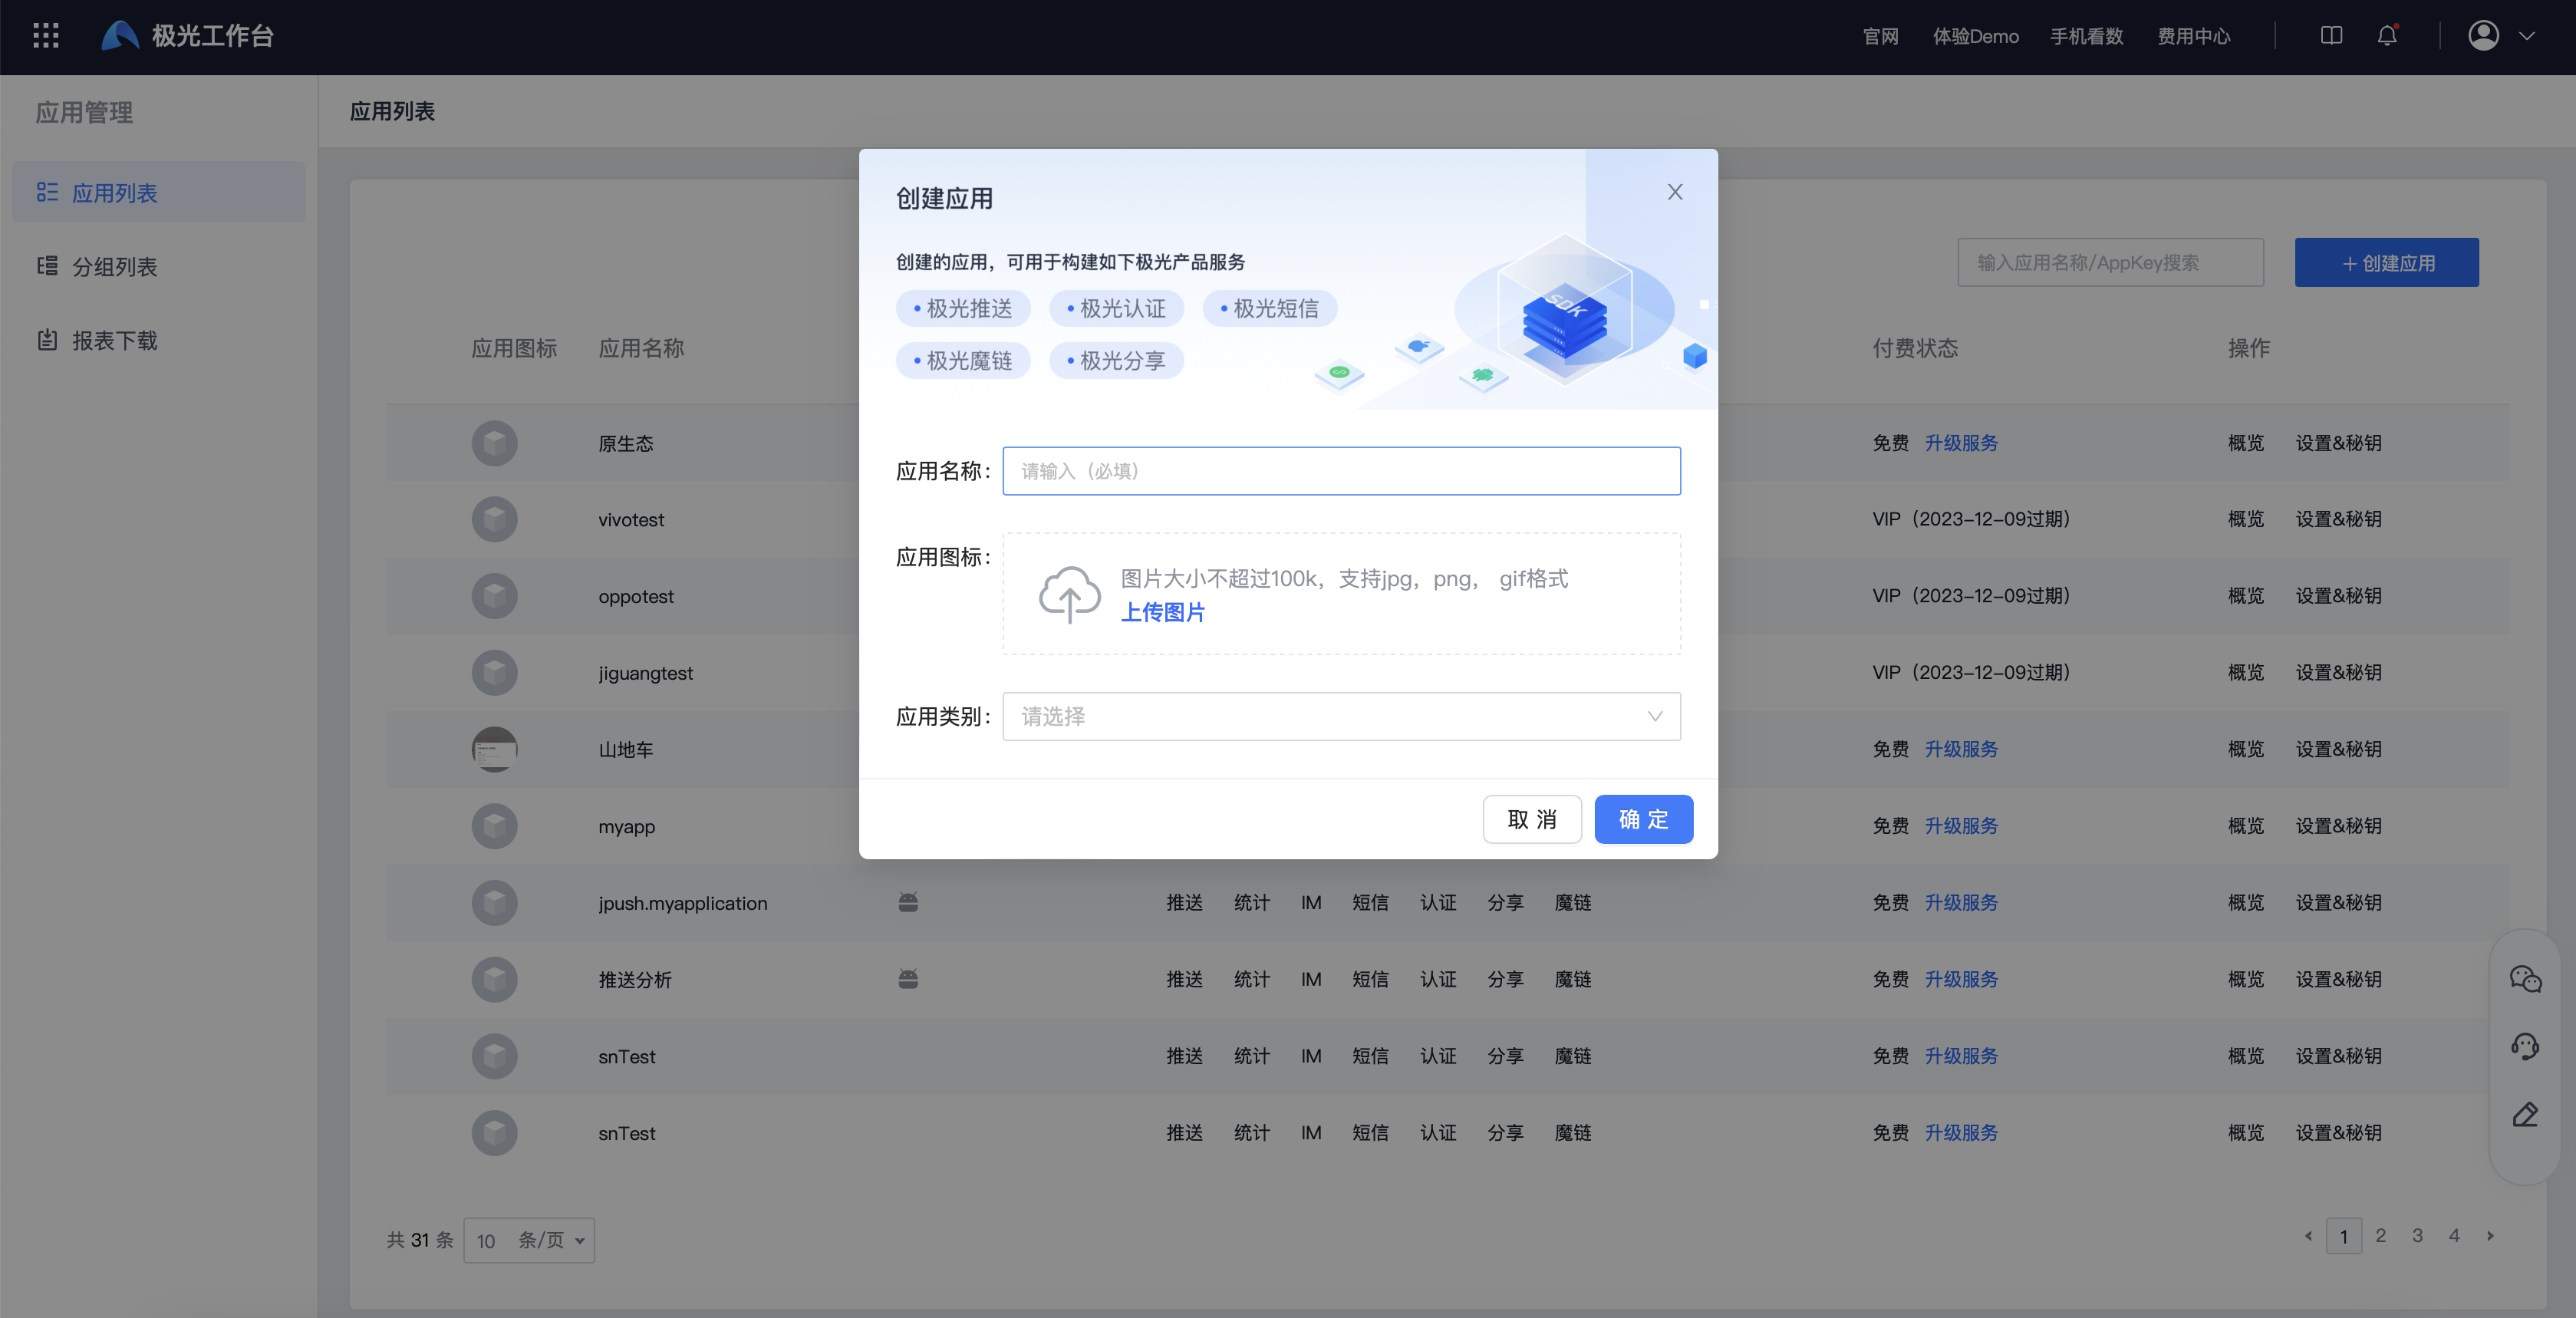Viewport: 2576px width, 1318px height.
Task: Click 升级服务 for myapp row
Action: [1961, 826]
